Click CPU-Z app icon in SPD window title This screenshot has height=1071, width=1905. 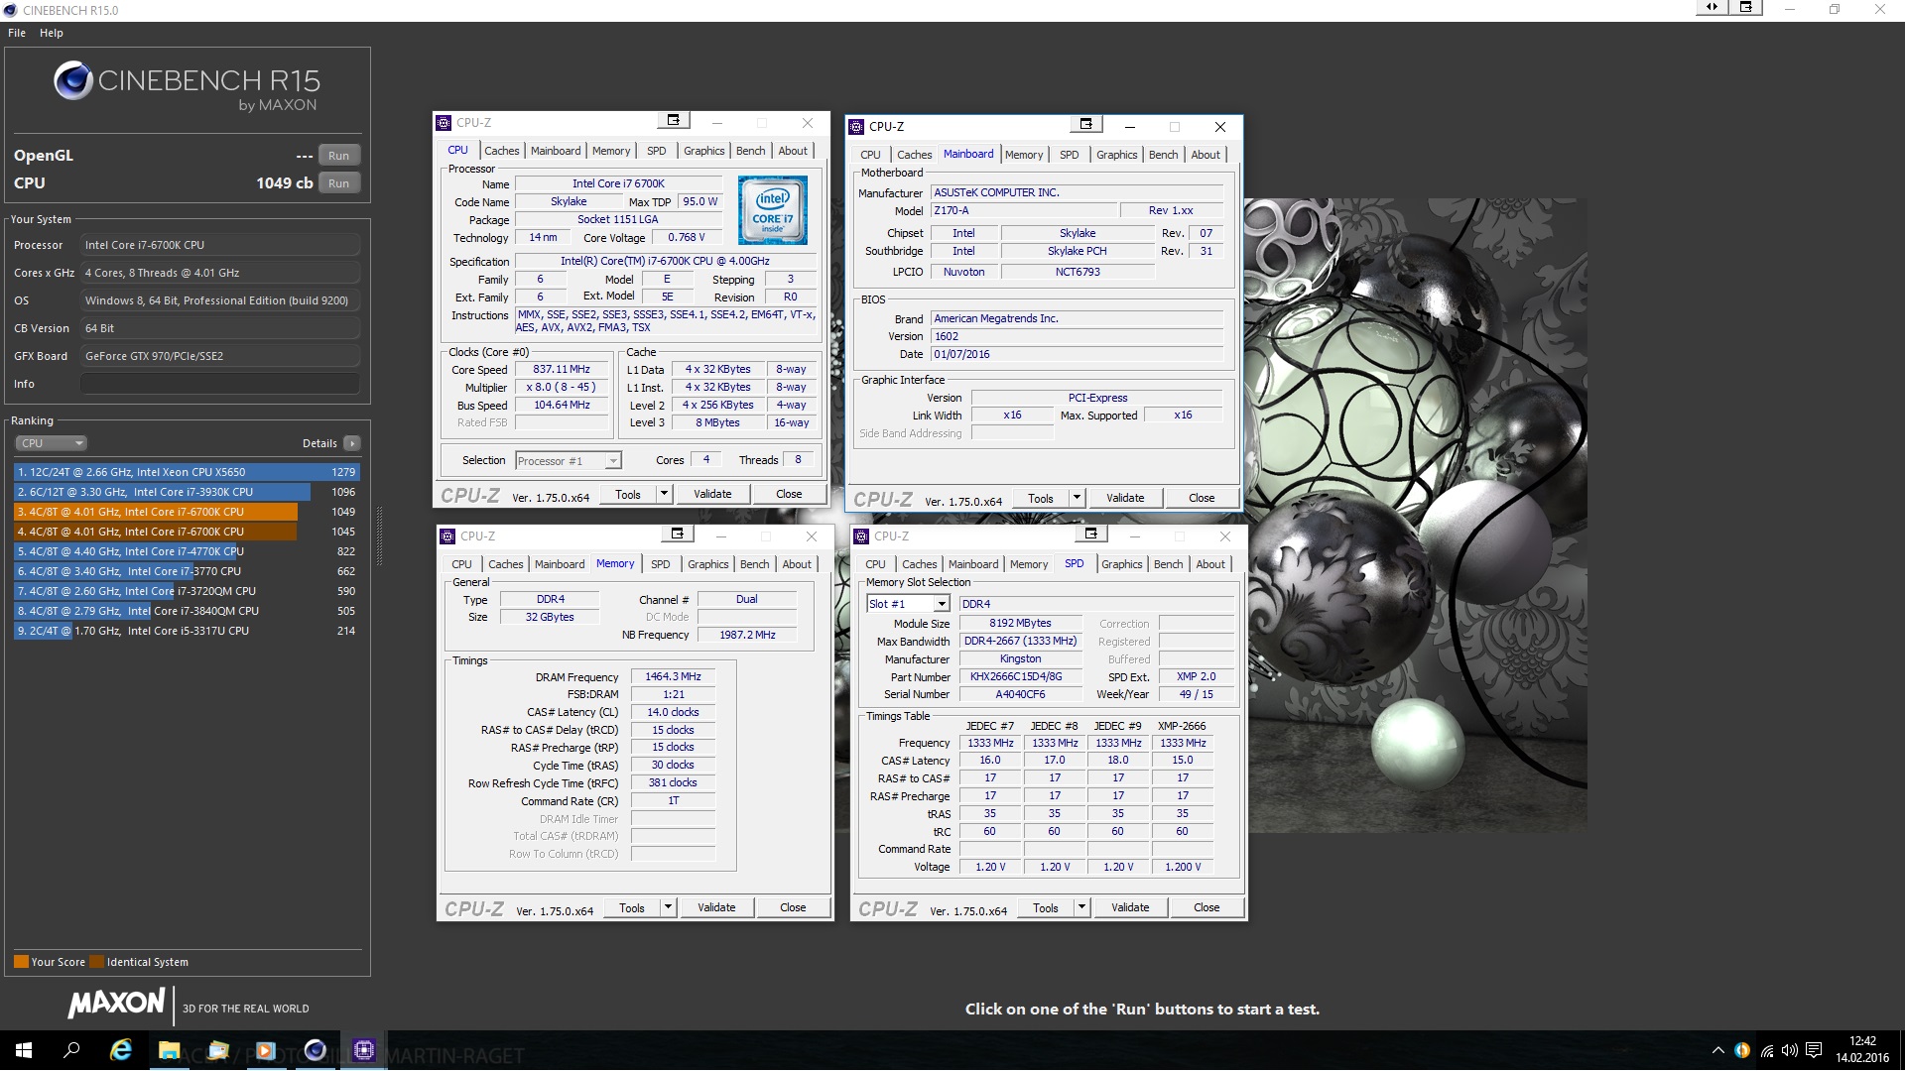coord(861,536)
